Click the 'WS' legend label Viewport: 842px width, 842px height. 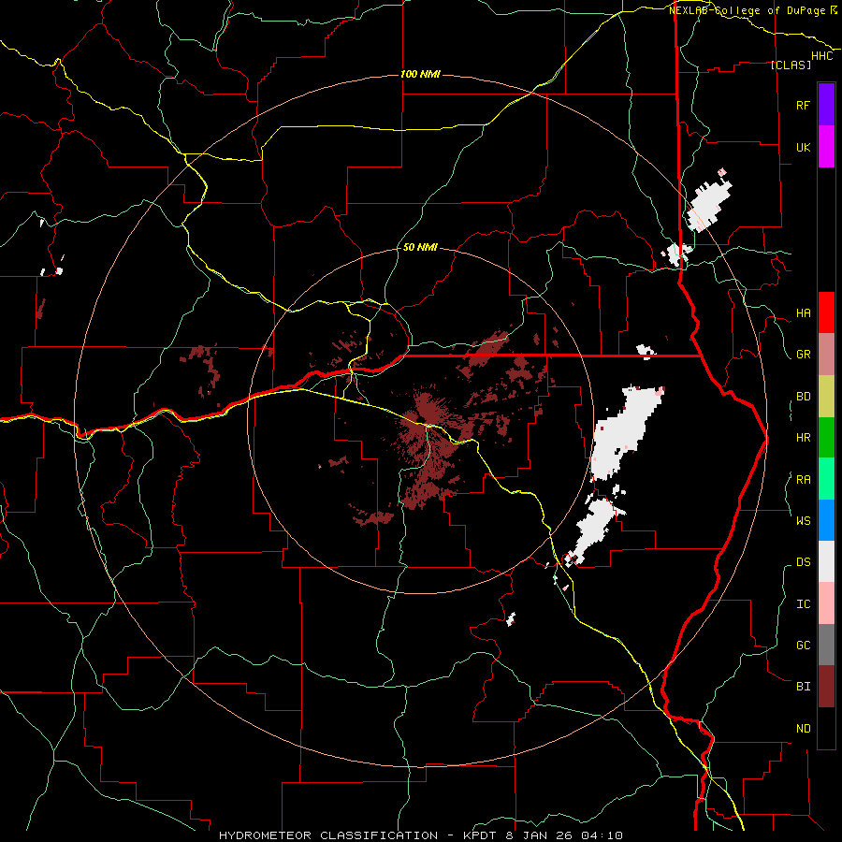pyautogui.click(x=803, y=520)
